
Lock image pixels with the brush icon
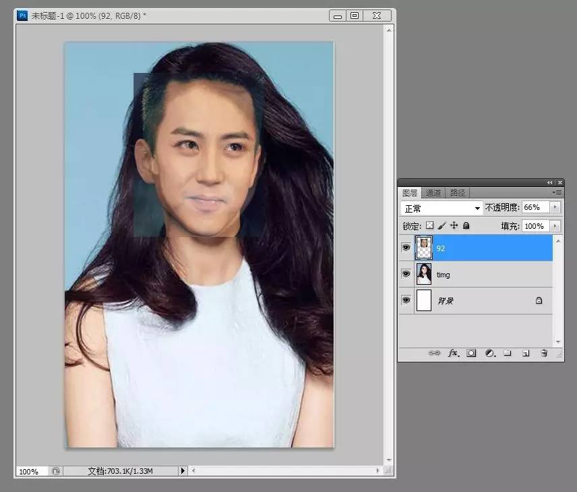pyautogui.click(x=442, y=226)
